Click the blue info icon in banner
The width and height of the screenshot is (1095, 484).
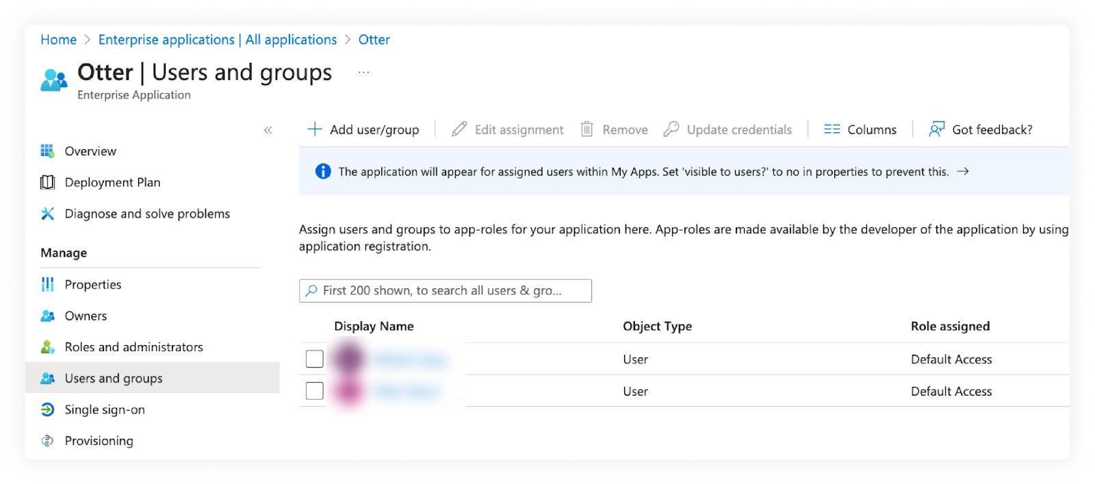(323, 171)
